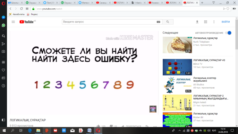238x134 pixels.
Task: Click the Ali Studios channel name
Action: (198, 84)
